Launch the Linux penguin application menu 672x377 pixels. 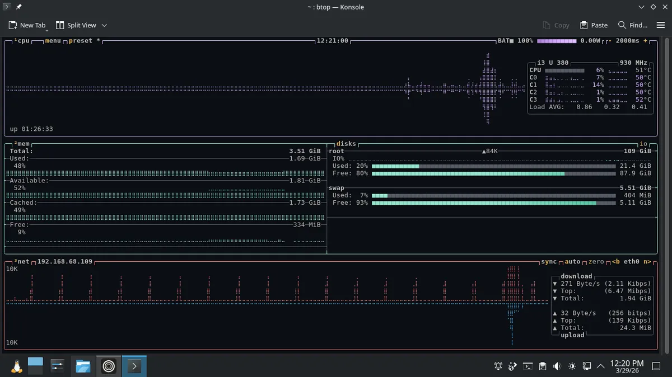tap(16, 366)
